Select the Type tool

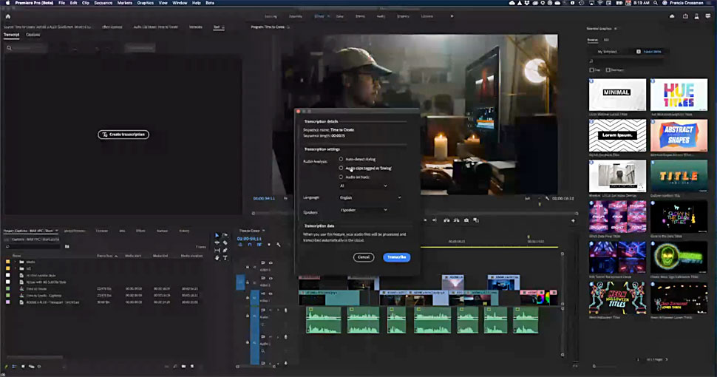click(225, 258)
